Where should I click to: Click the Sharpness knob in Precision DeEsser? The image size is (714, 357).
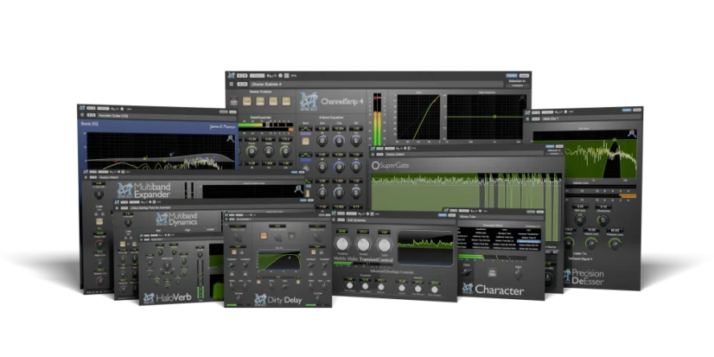click(x=602, y=220)
